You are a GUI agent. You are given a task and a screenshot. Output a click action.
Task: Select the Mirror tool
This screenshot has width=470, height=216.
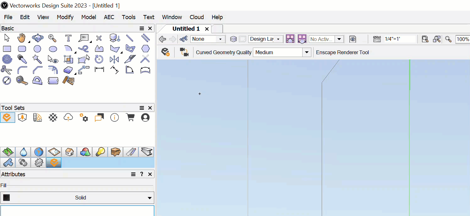click(114, 59)
